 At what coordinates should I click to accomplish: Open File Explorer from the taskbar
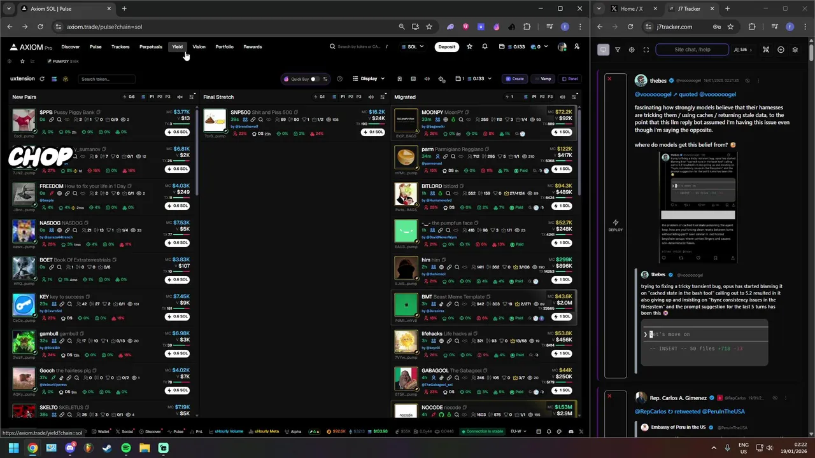(x=145, y=448)
